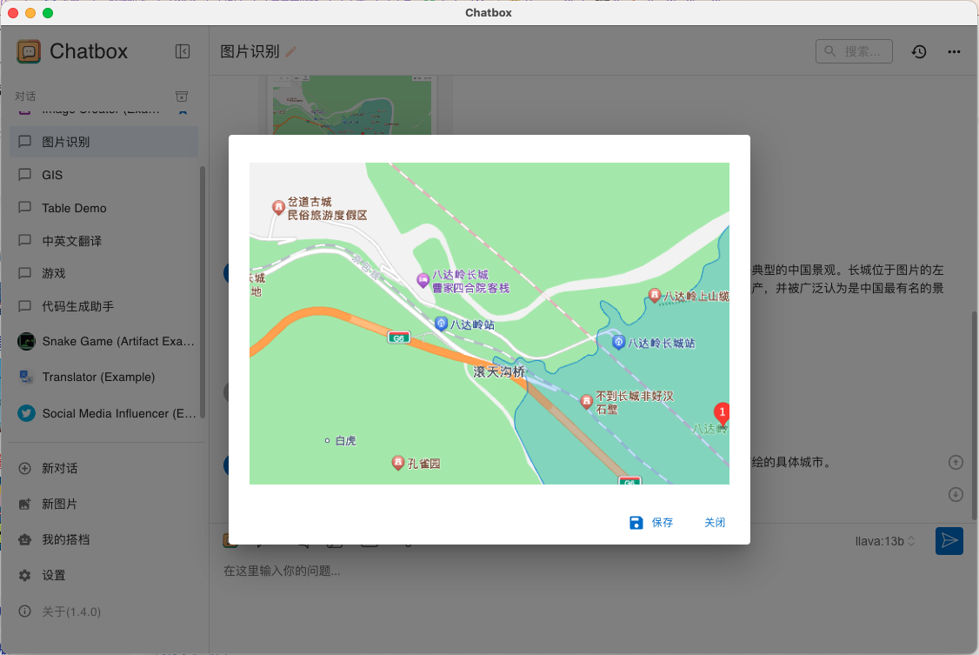Open the three-dots more menu
Viewport: 979px width, 655px height.
pos(954,52)
